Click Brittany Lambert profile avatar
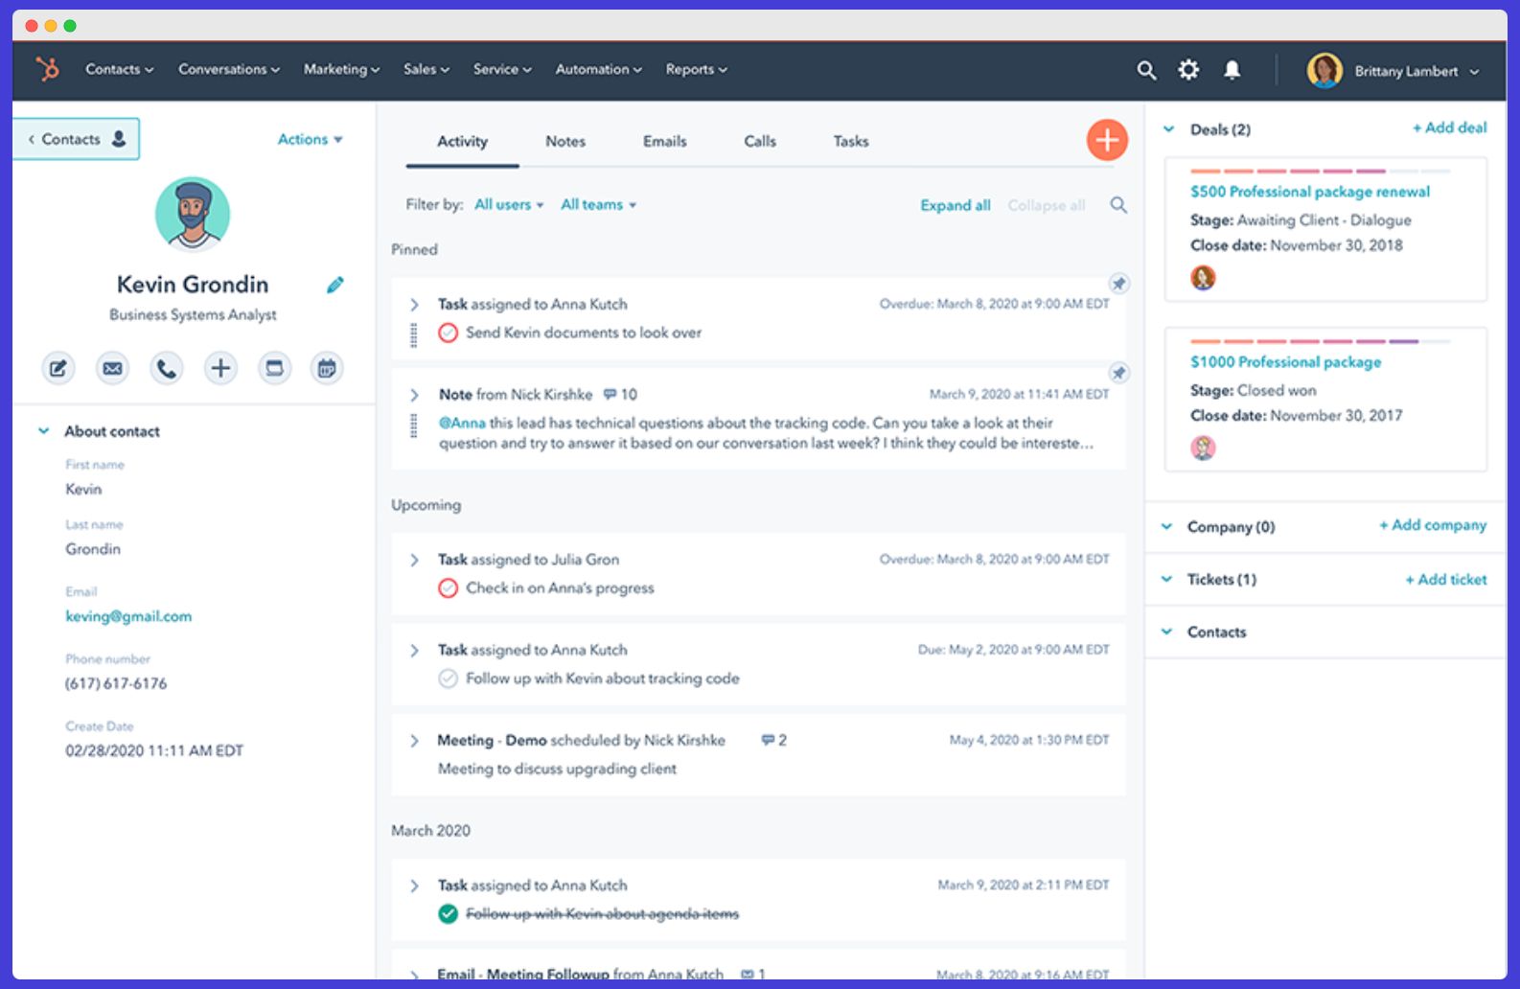The width and height of the screenshot is (1520, 989). (1324, 70)
